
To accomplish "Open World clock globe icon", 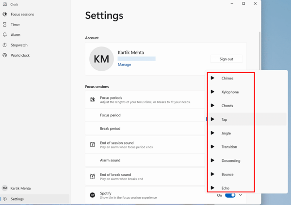I will 5,55.
